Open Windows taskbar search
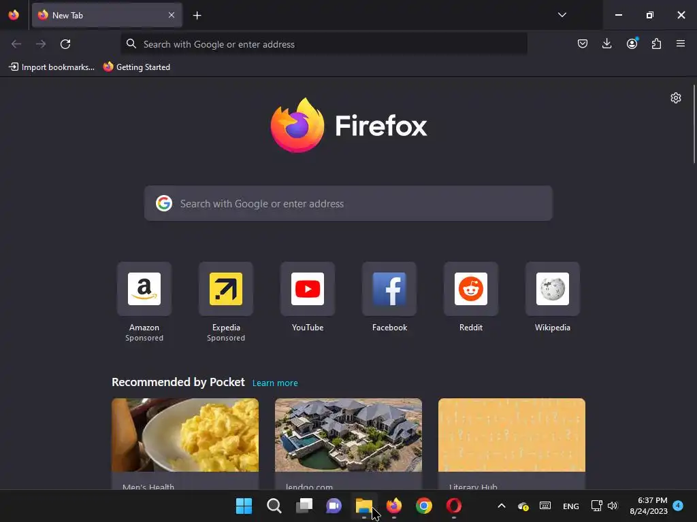This screenshot has width=697, height=522. coord(274,506)
